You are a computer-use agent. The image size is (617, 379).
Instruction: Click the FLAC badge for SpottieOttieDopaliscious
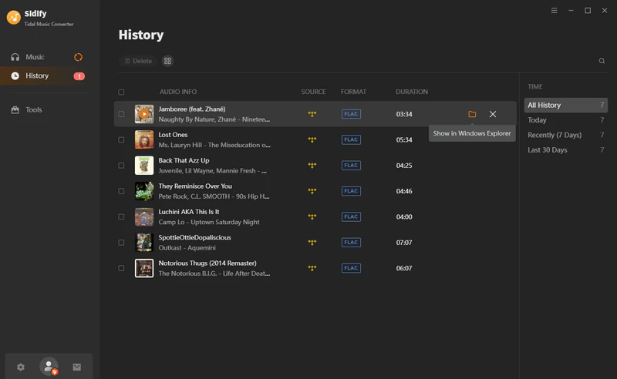351,243
